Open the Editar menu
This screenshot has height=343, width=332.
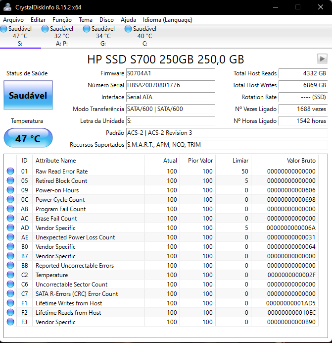coord(38,20)
